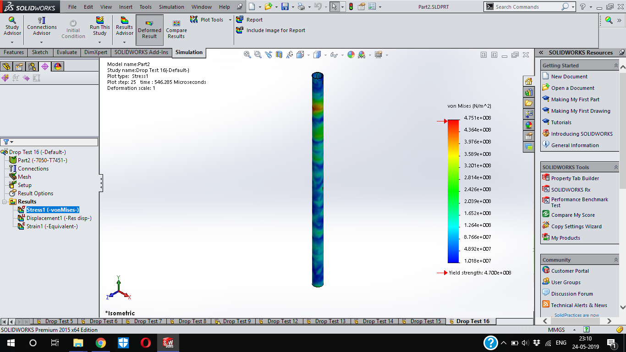The height and width of the screenshot is (352, 626).
Task: Click the Open file folder icon
Action: click(x=268, y=6)
